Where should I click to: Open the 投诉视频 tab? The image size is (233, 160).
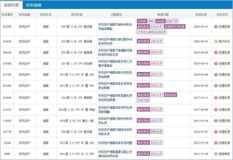[34, 5]
